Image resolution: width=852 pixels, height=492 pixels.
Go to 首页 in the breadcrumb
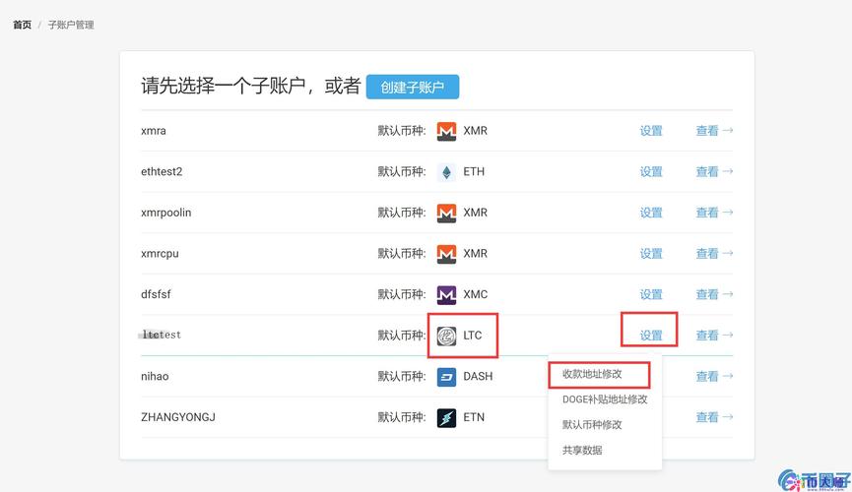23,25
